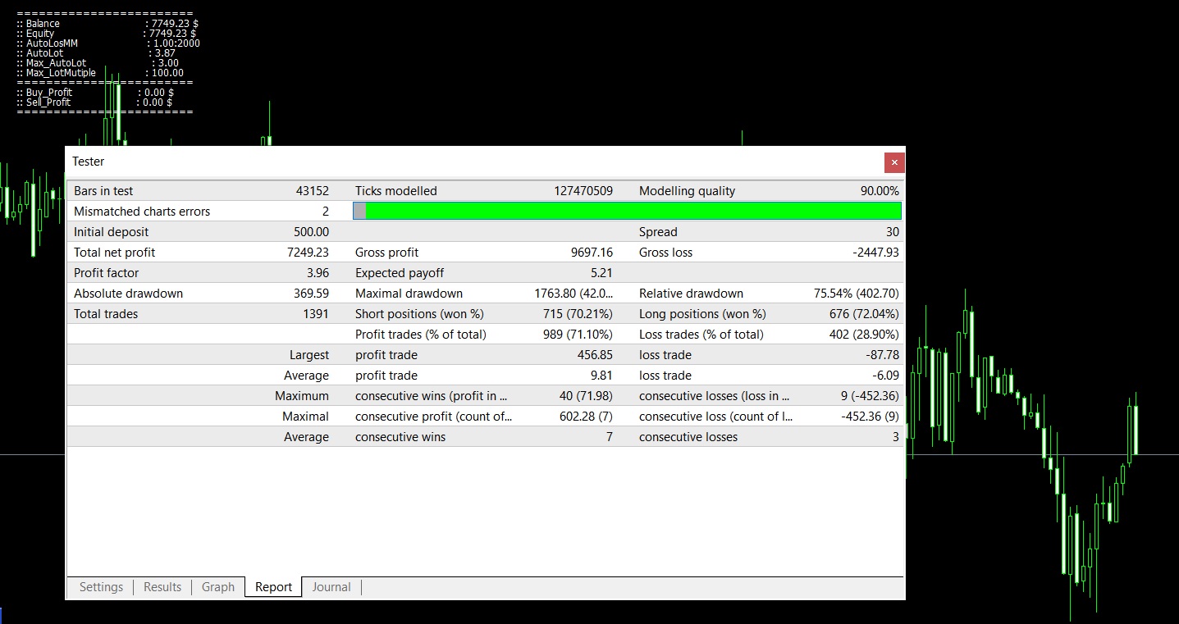Click the Total net profit value 7249.23
Image resolution: width=1179 pixels, height=624 pixels.
pyautogui.click(x=308, y=253)
